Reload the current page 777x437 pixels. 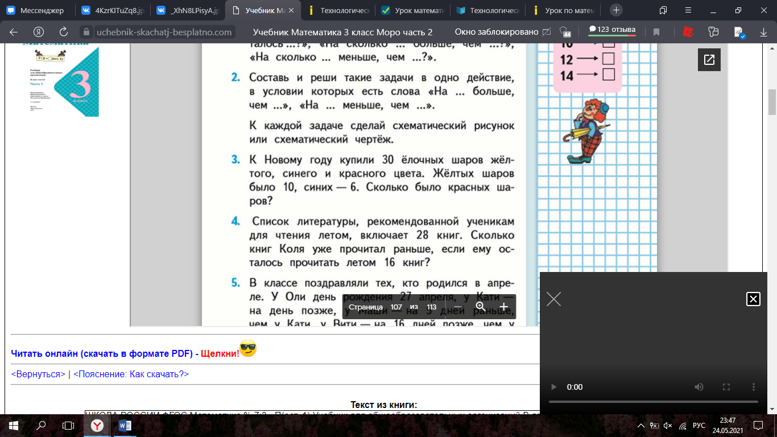coord(64,32)
